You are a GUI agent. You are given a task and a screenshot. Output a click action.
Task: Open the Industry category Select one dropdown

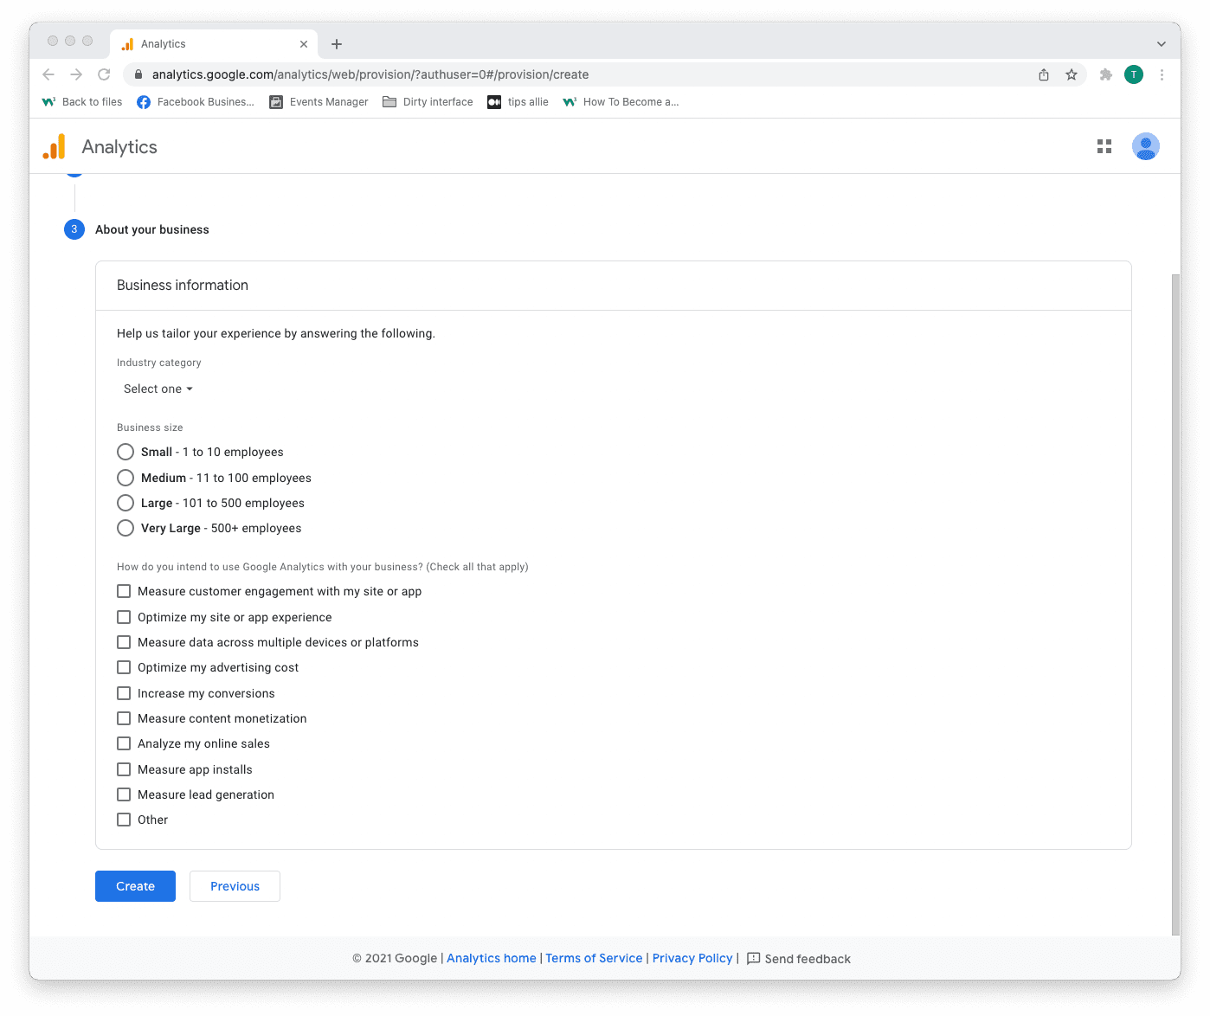[158, 389]
